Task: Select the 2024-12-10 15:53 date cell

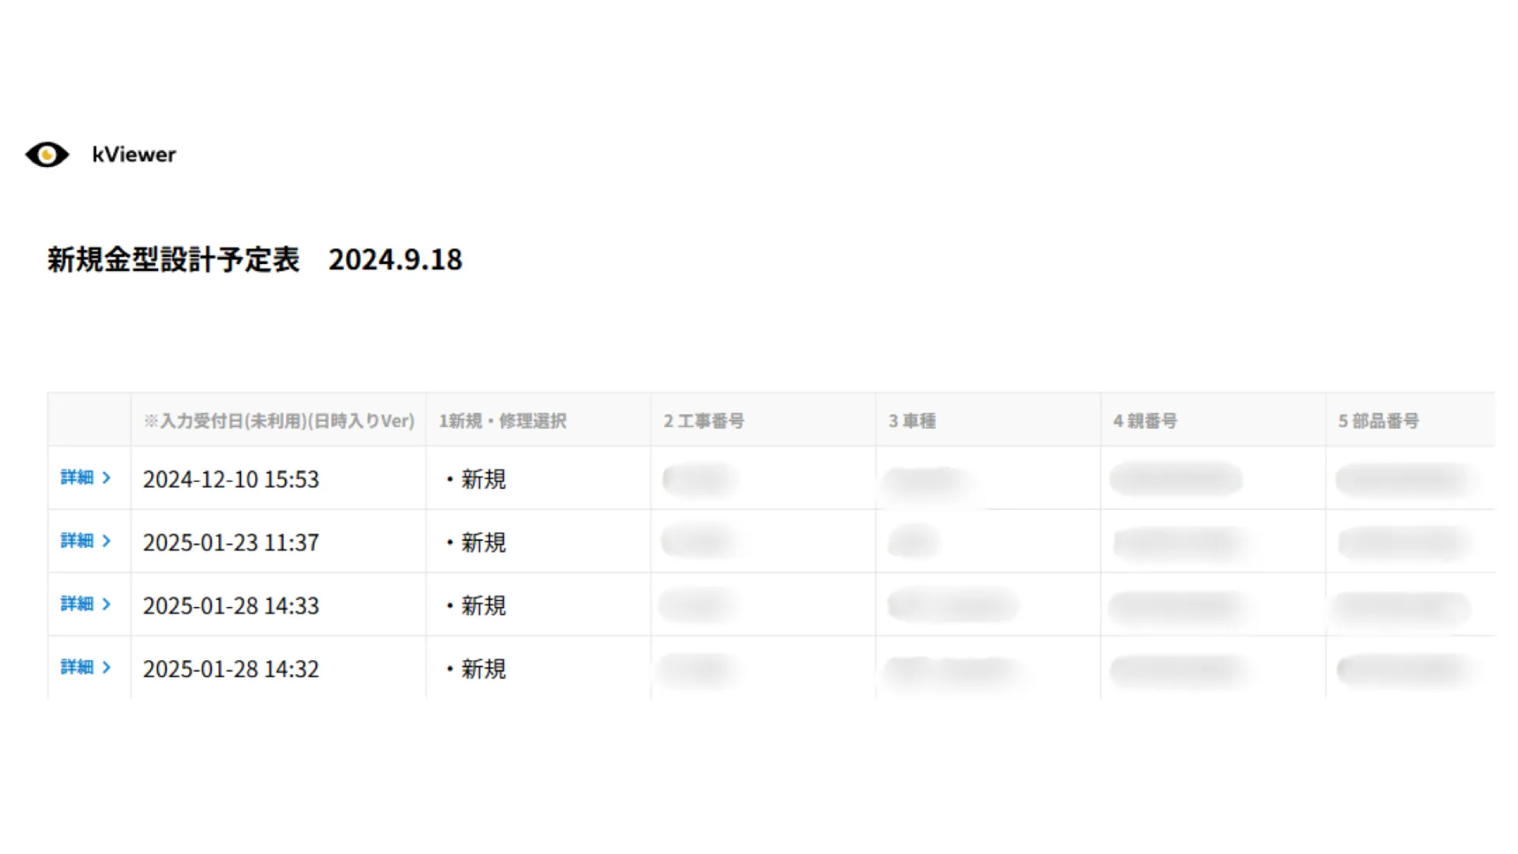Action: (x=231, y=479)
